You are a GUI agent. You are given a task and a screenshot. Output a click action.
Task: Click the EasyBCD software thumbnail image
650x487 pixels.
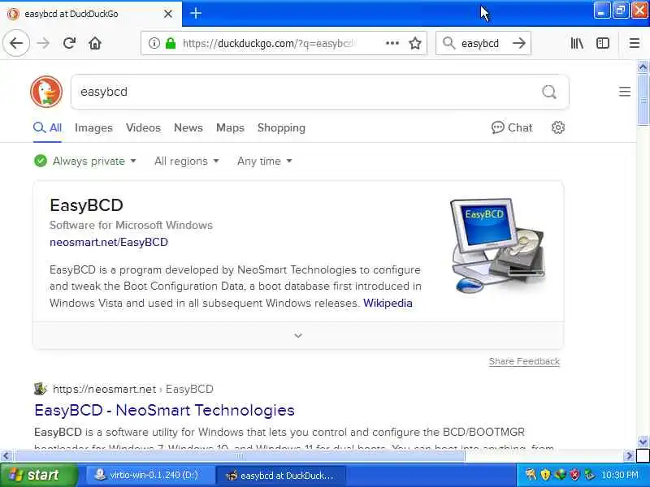(x=498, y=246)
